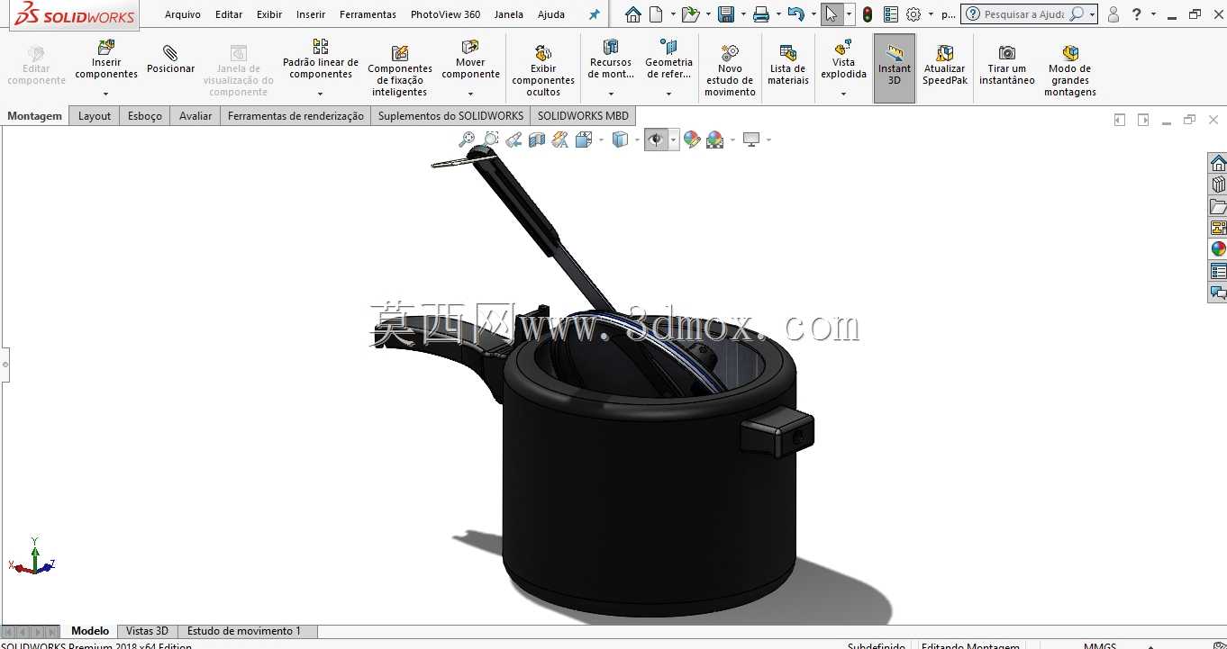Screen dimensions: 1227x649
Task: Toggle Hide/Show Items eye button
Action: (x=656, y=140)
